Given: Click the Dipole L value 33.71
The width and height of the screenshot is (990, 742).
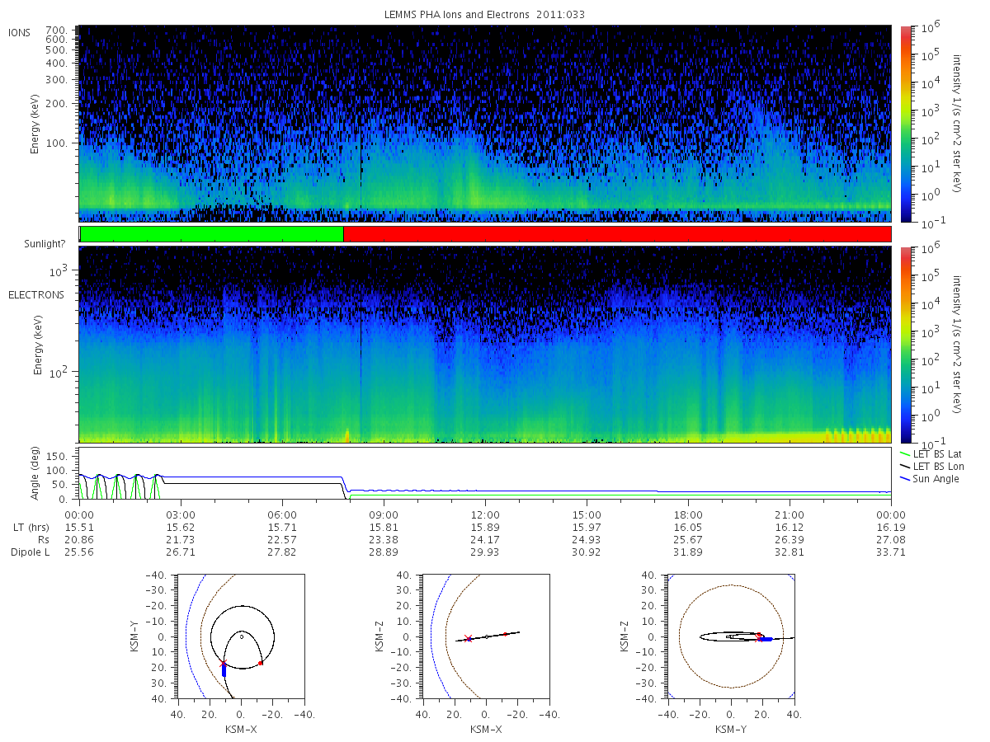Looking at the screenshot, I should click(x=891, y=552).
